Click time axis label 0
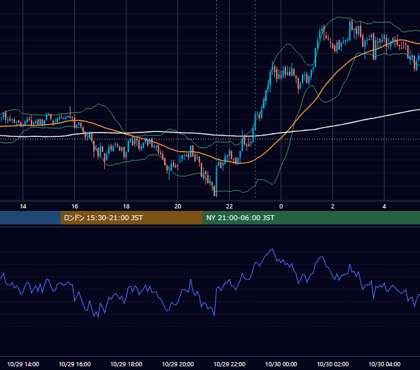 (x=281, y=207)
